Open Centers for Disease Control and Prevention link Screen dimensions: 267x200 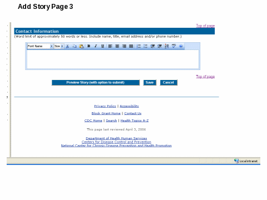[x=116, y=142]
